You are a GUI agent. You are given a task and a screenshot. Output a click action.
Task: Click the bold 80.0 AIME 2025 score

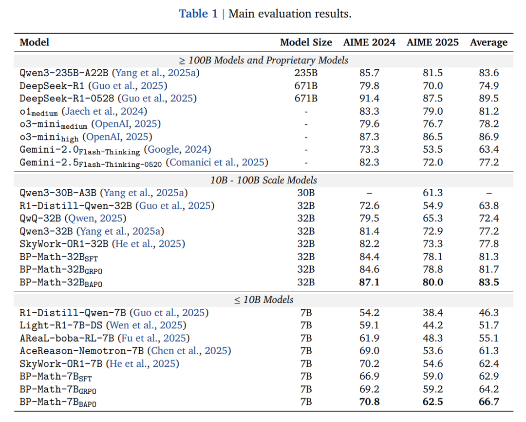click(x=433, y=282)
